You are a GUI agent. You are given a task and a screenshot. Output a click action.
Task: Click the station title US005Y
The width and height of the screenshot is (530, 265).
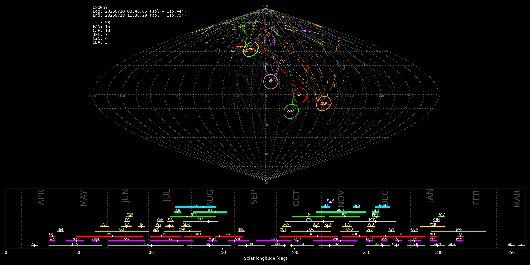[x=100, y=8]
